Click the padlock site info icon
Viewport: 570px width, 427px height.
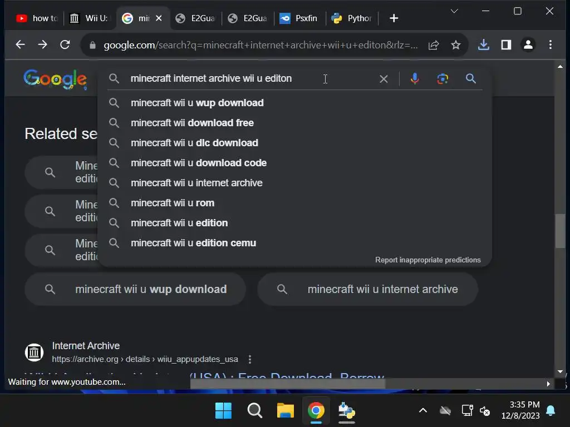[92, 45]
